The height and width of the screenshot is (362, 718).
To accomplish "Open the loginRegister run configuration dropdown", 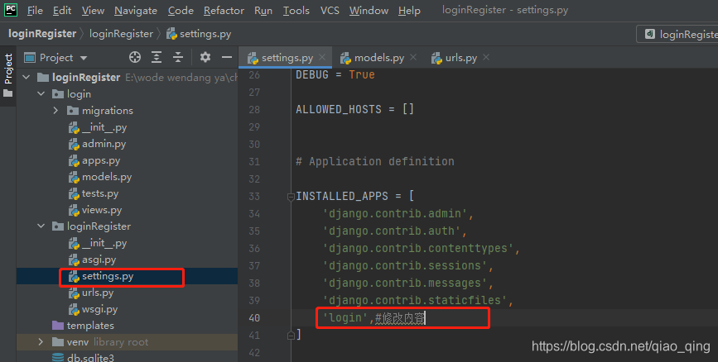I will pyautogui.click(x=677, y=34).
